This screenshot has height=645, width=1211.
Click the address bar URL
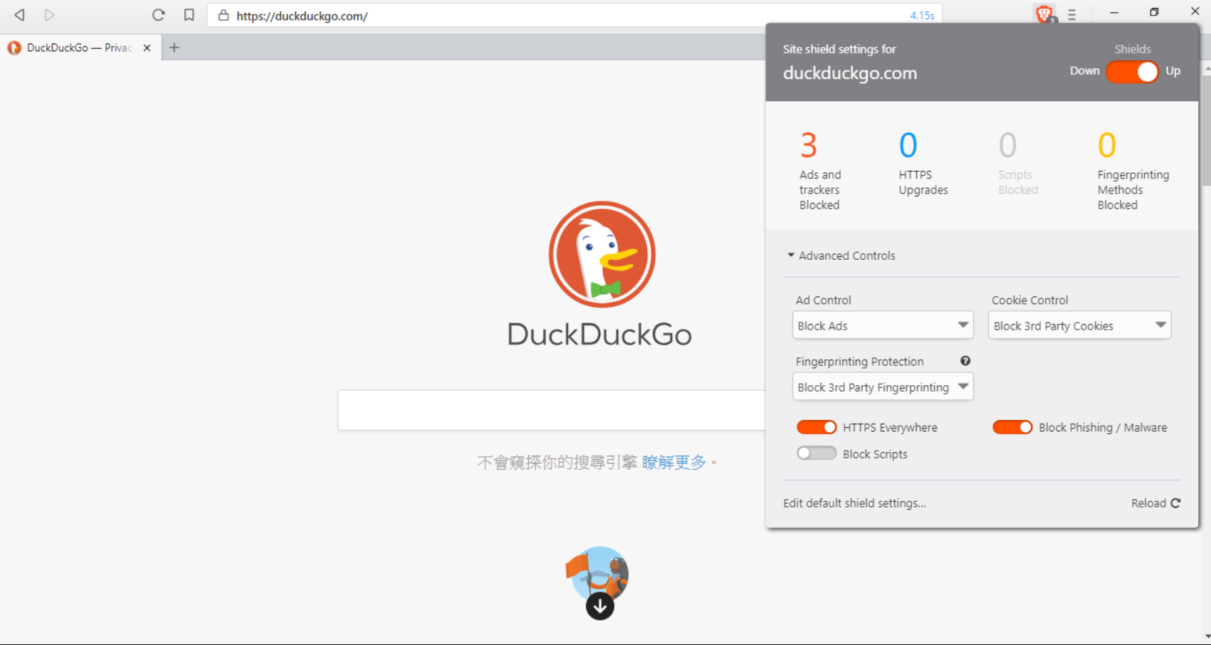302,16
